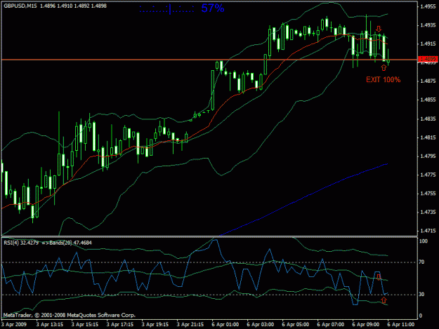Click the 1.4775 price axis label
Image resolution: width=439 pixels, height=329 pixels.
click(x=428, y=175)
